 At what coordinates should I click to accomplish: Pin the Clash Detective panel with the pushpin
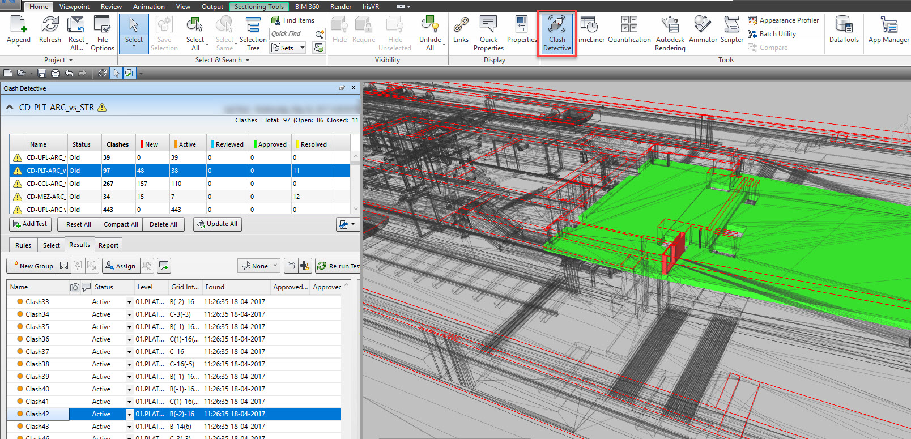[x=342, y=88]
